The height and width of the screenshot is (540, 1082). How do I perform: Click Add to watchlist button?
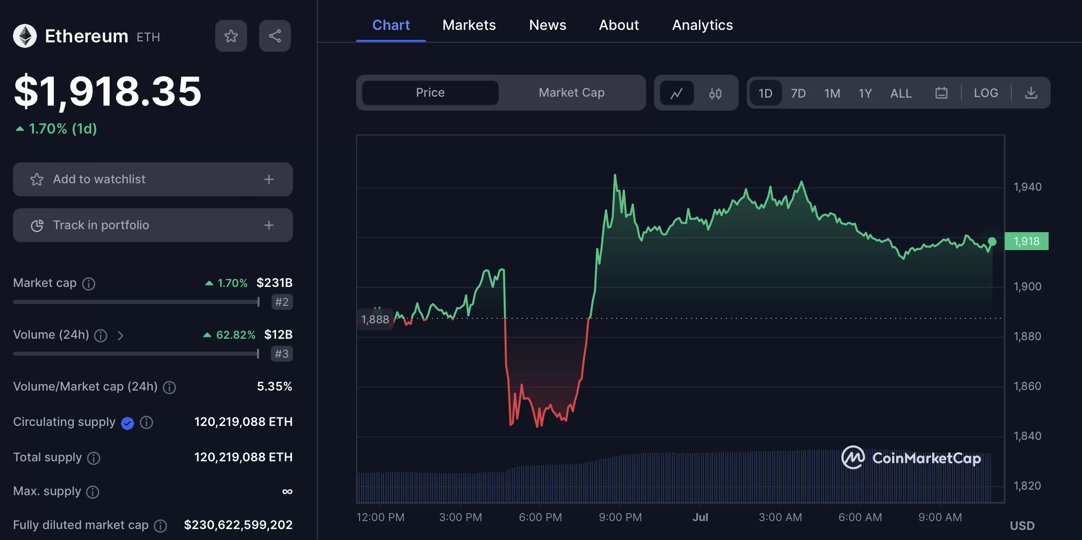(152, 179)
